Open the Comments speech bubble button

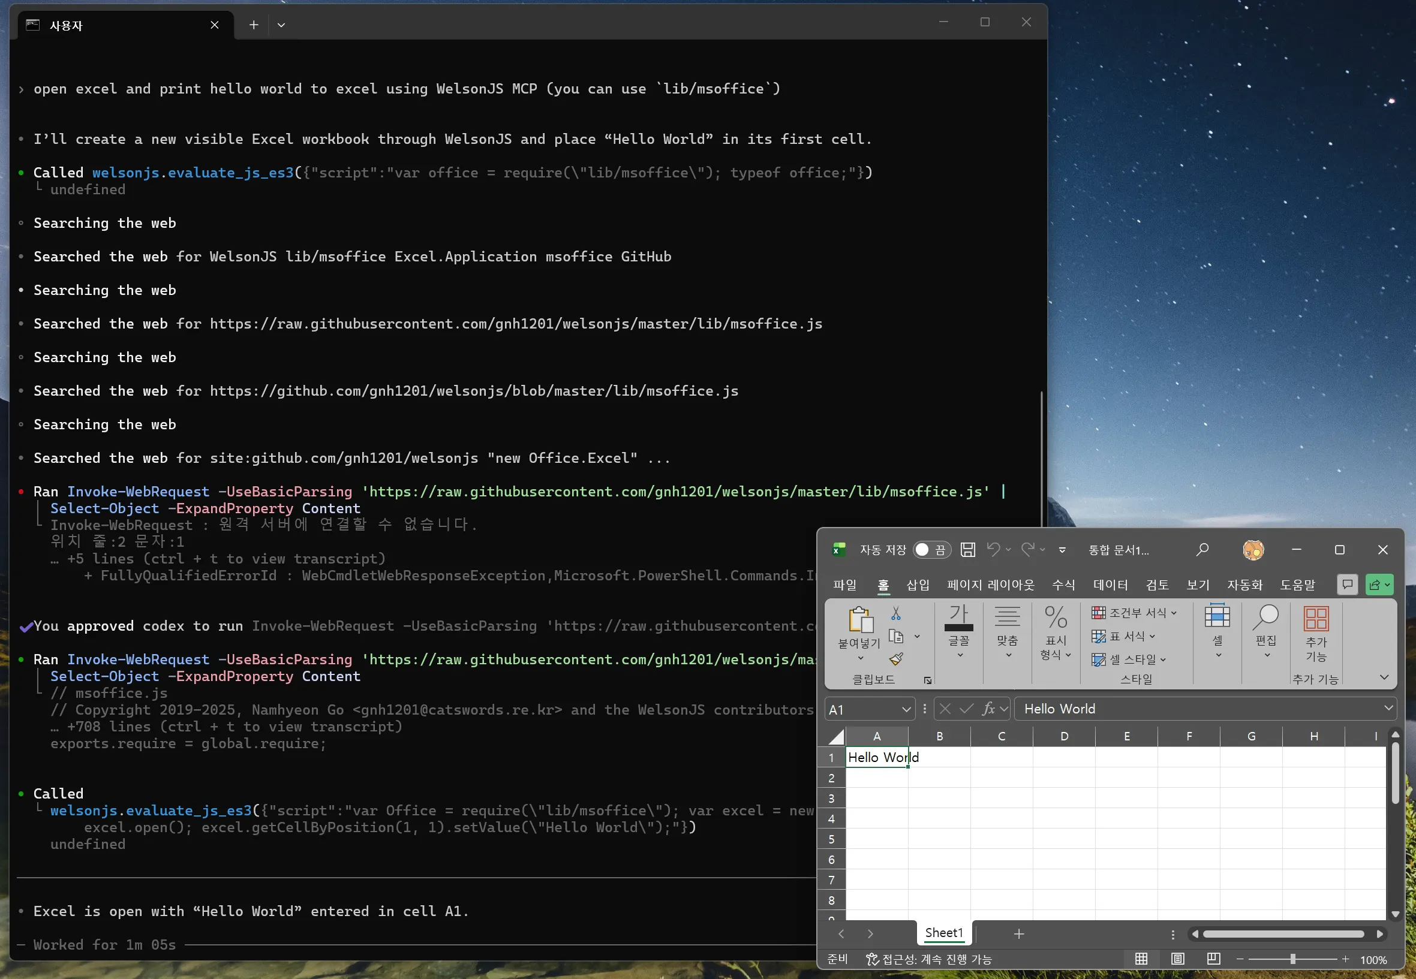click(1347, 585)
